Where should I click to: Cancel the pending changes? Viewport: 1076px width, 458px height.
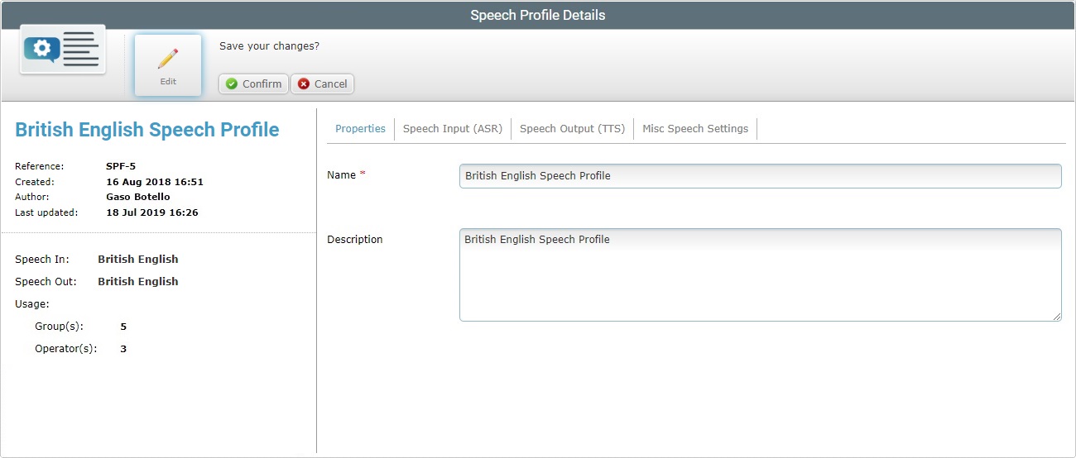click(x=323, y=83)
